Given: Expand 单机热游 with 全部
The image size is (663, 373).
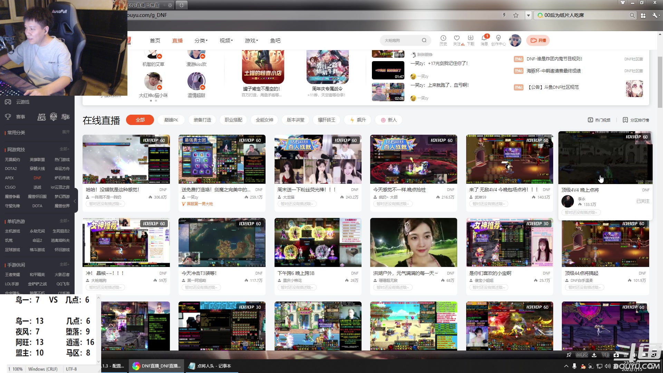Looking at the screenshot, I should pos(65,221).
